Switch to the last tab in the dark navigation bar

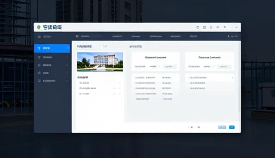193,36
